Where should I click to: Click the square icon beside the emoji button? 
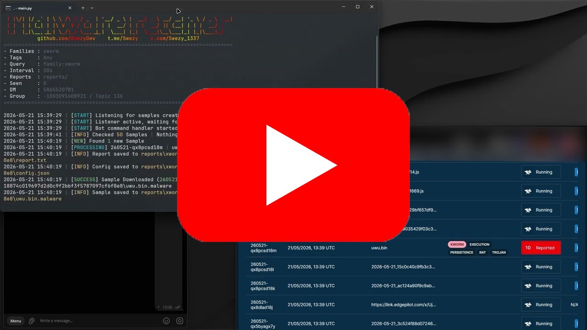[180, 321]
